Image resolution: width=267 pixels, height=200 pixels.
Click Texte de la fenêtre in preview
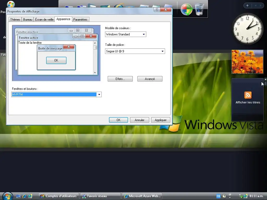[x=30, y=43]
